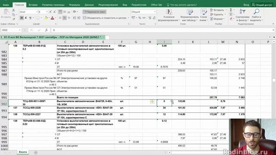Screen dimensions: 276x155
Task: Align text left icon
Action: click(x=60, y=18)
